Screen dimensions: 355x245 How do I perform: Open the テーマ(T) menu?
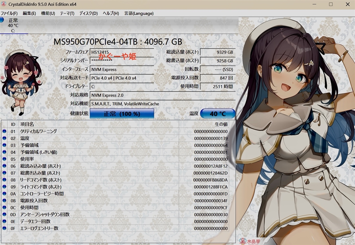tap(67, 13)
